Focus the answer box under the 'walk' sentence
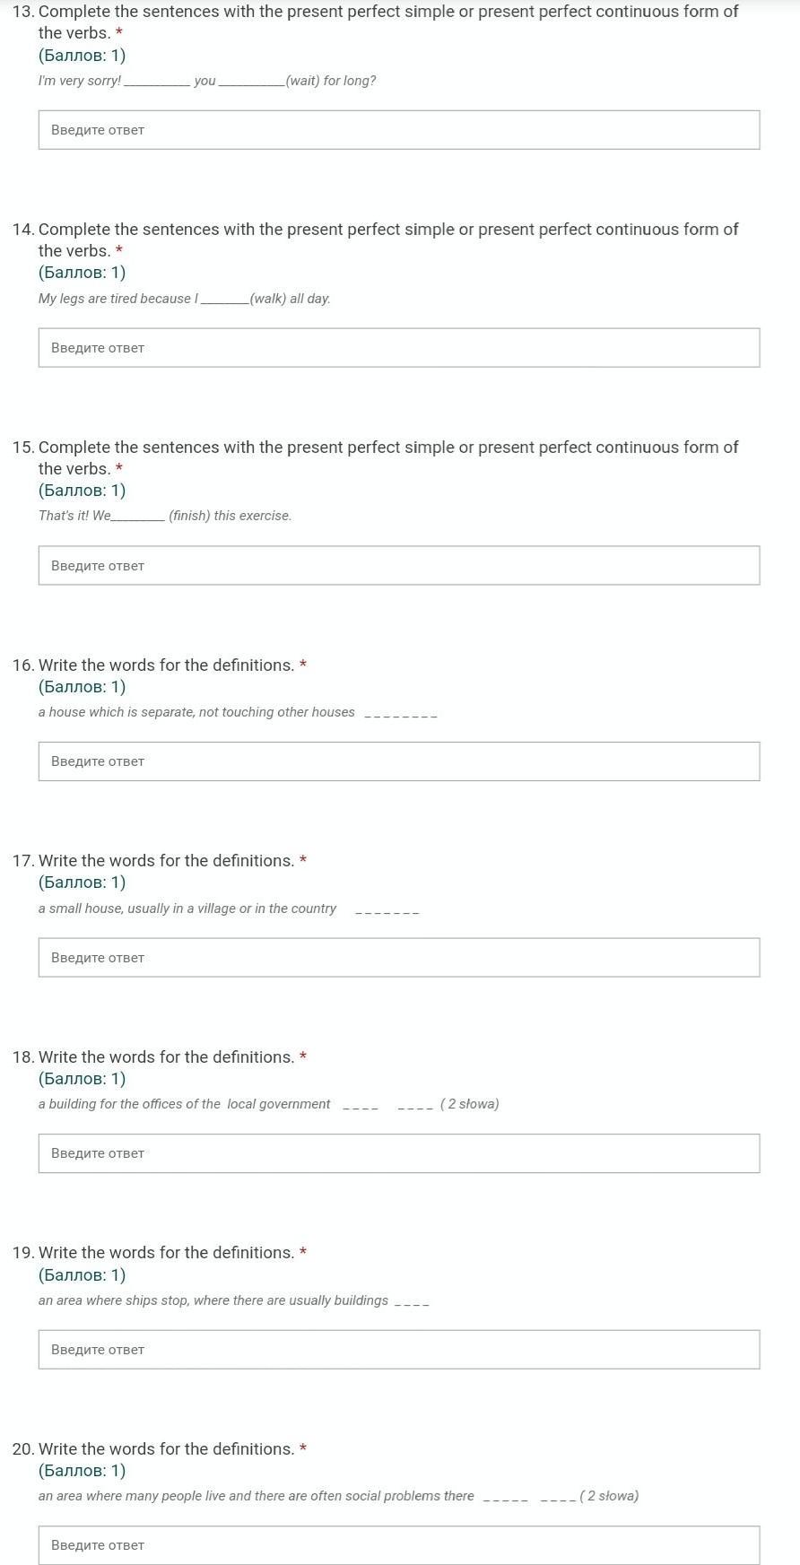Viewport: 800px width, 1565px height. click(399, 348)
